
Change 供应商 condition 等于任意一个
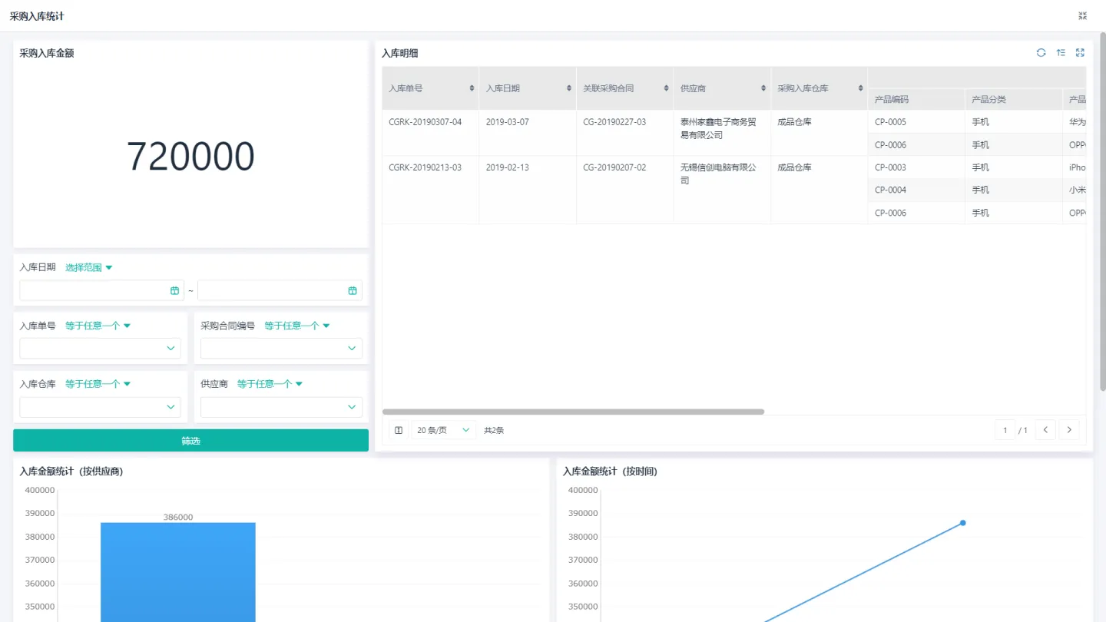270,384
